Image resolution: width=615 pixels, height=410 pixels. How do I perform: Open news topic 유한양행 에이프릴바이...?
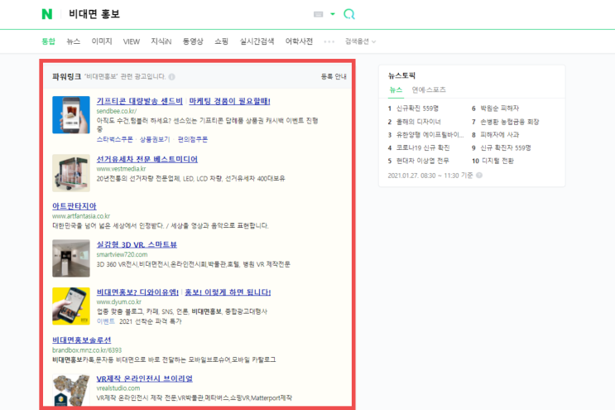pos(430,135)
